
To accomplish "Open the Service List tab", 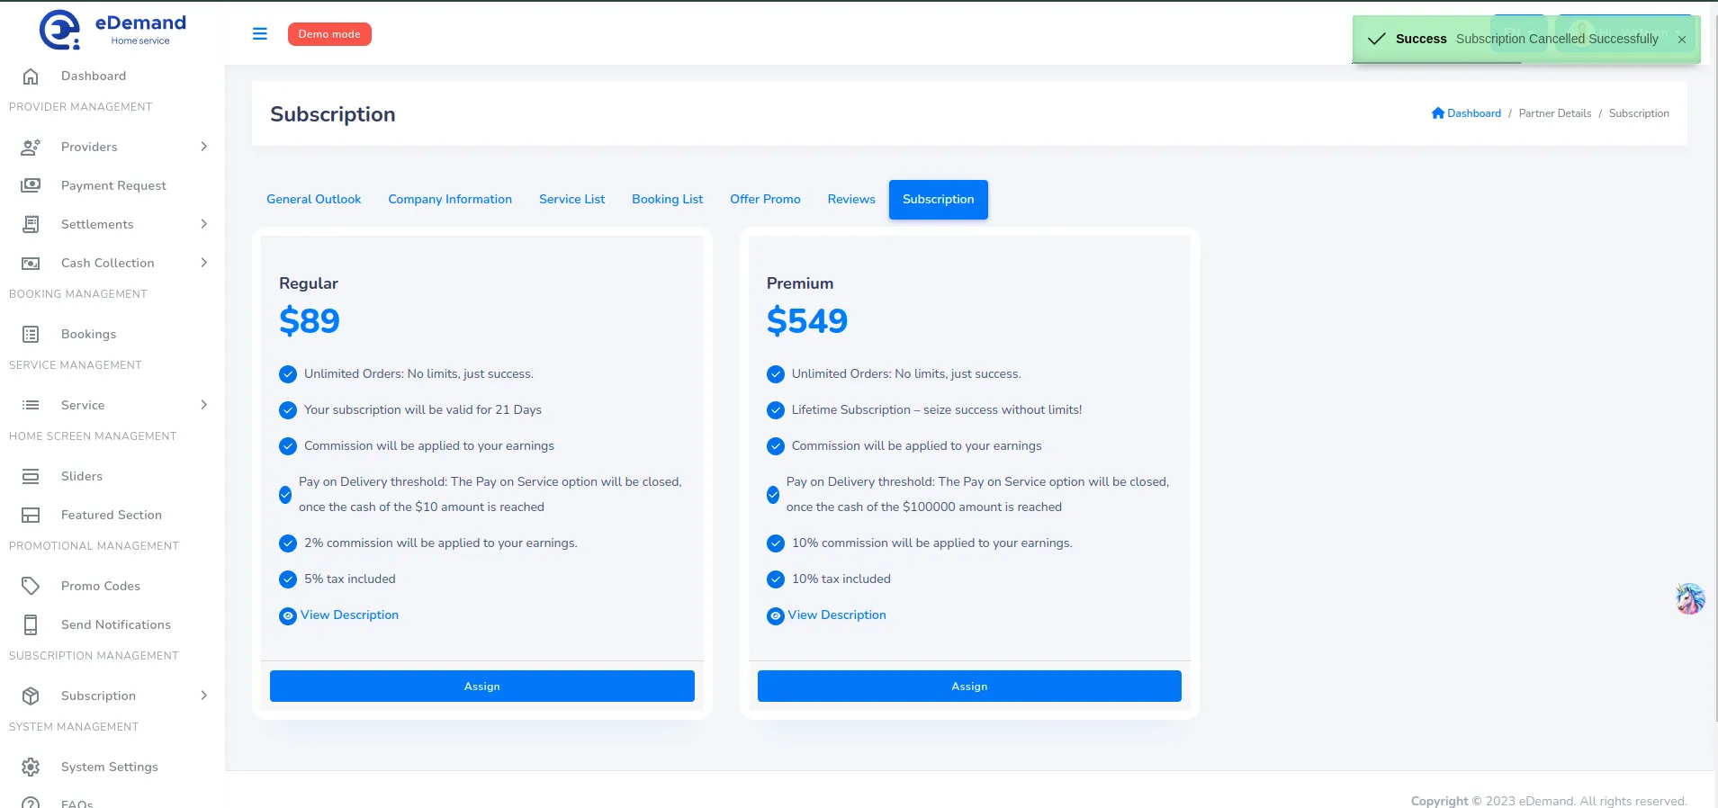I will pos(571,200).
